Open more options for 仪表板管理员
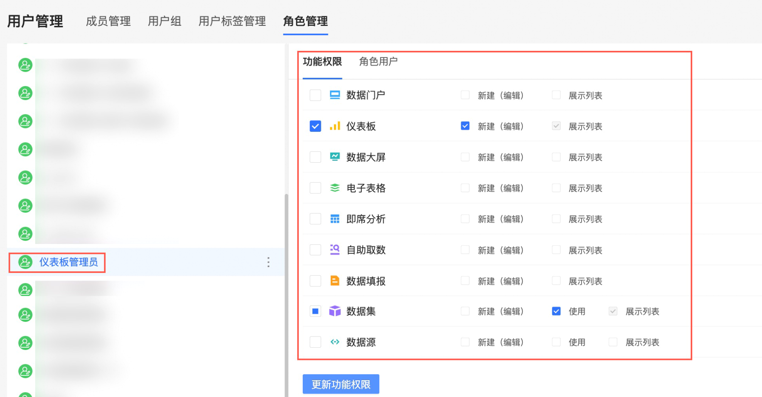This screenshot has width=762, height=397. tap(268, 262)
